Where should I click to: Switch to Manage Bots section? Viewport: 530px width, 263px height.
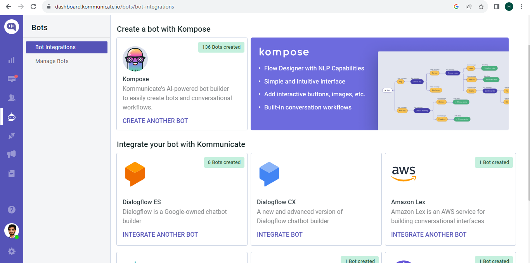tap(52, 61)
